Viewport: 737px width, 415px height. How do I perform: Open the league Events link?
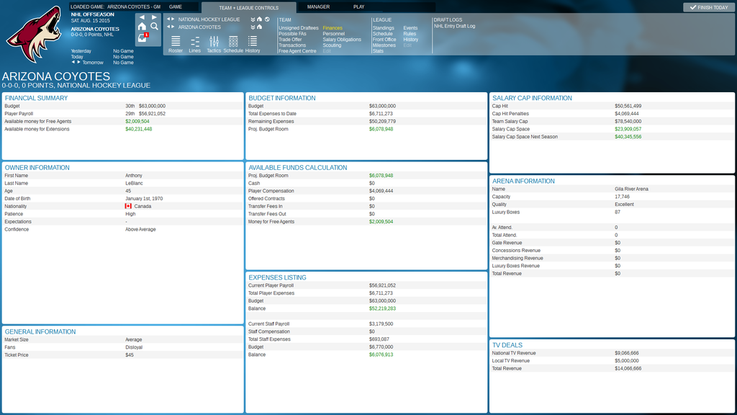[410, 28]
